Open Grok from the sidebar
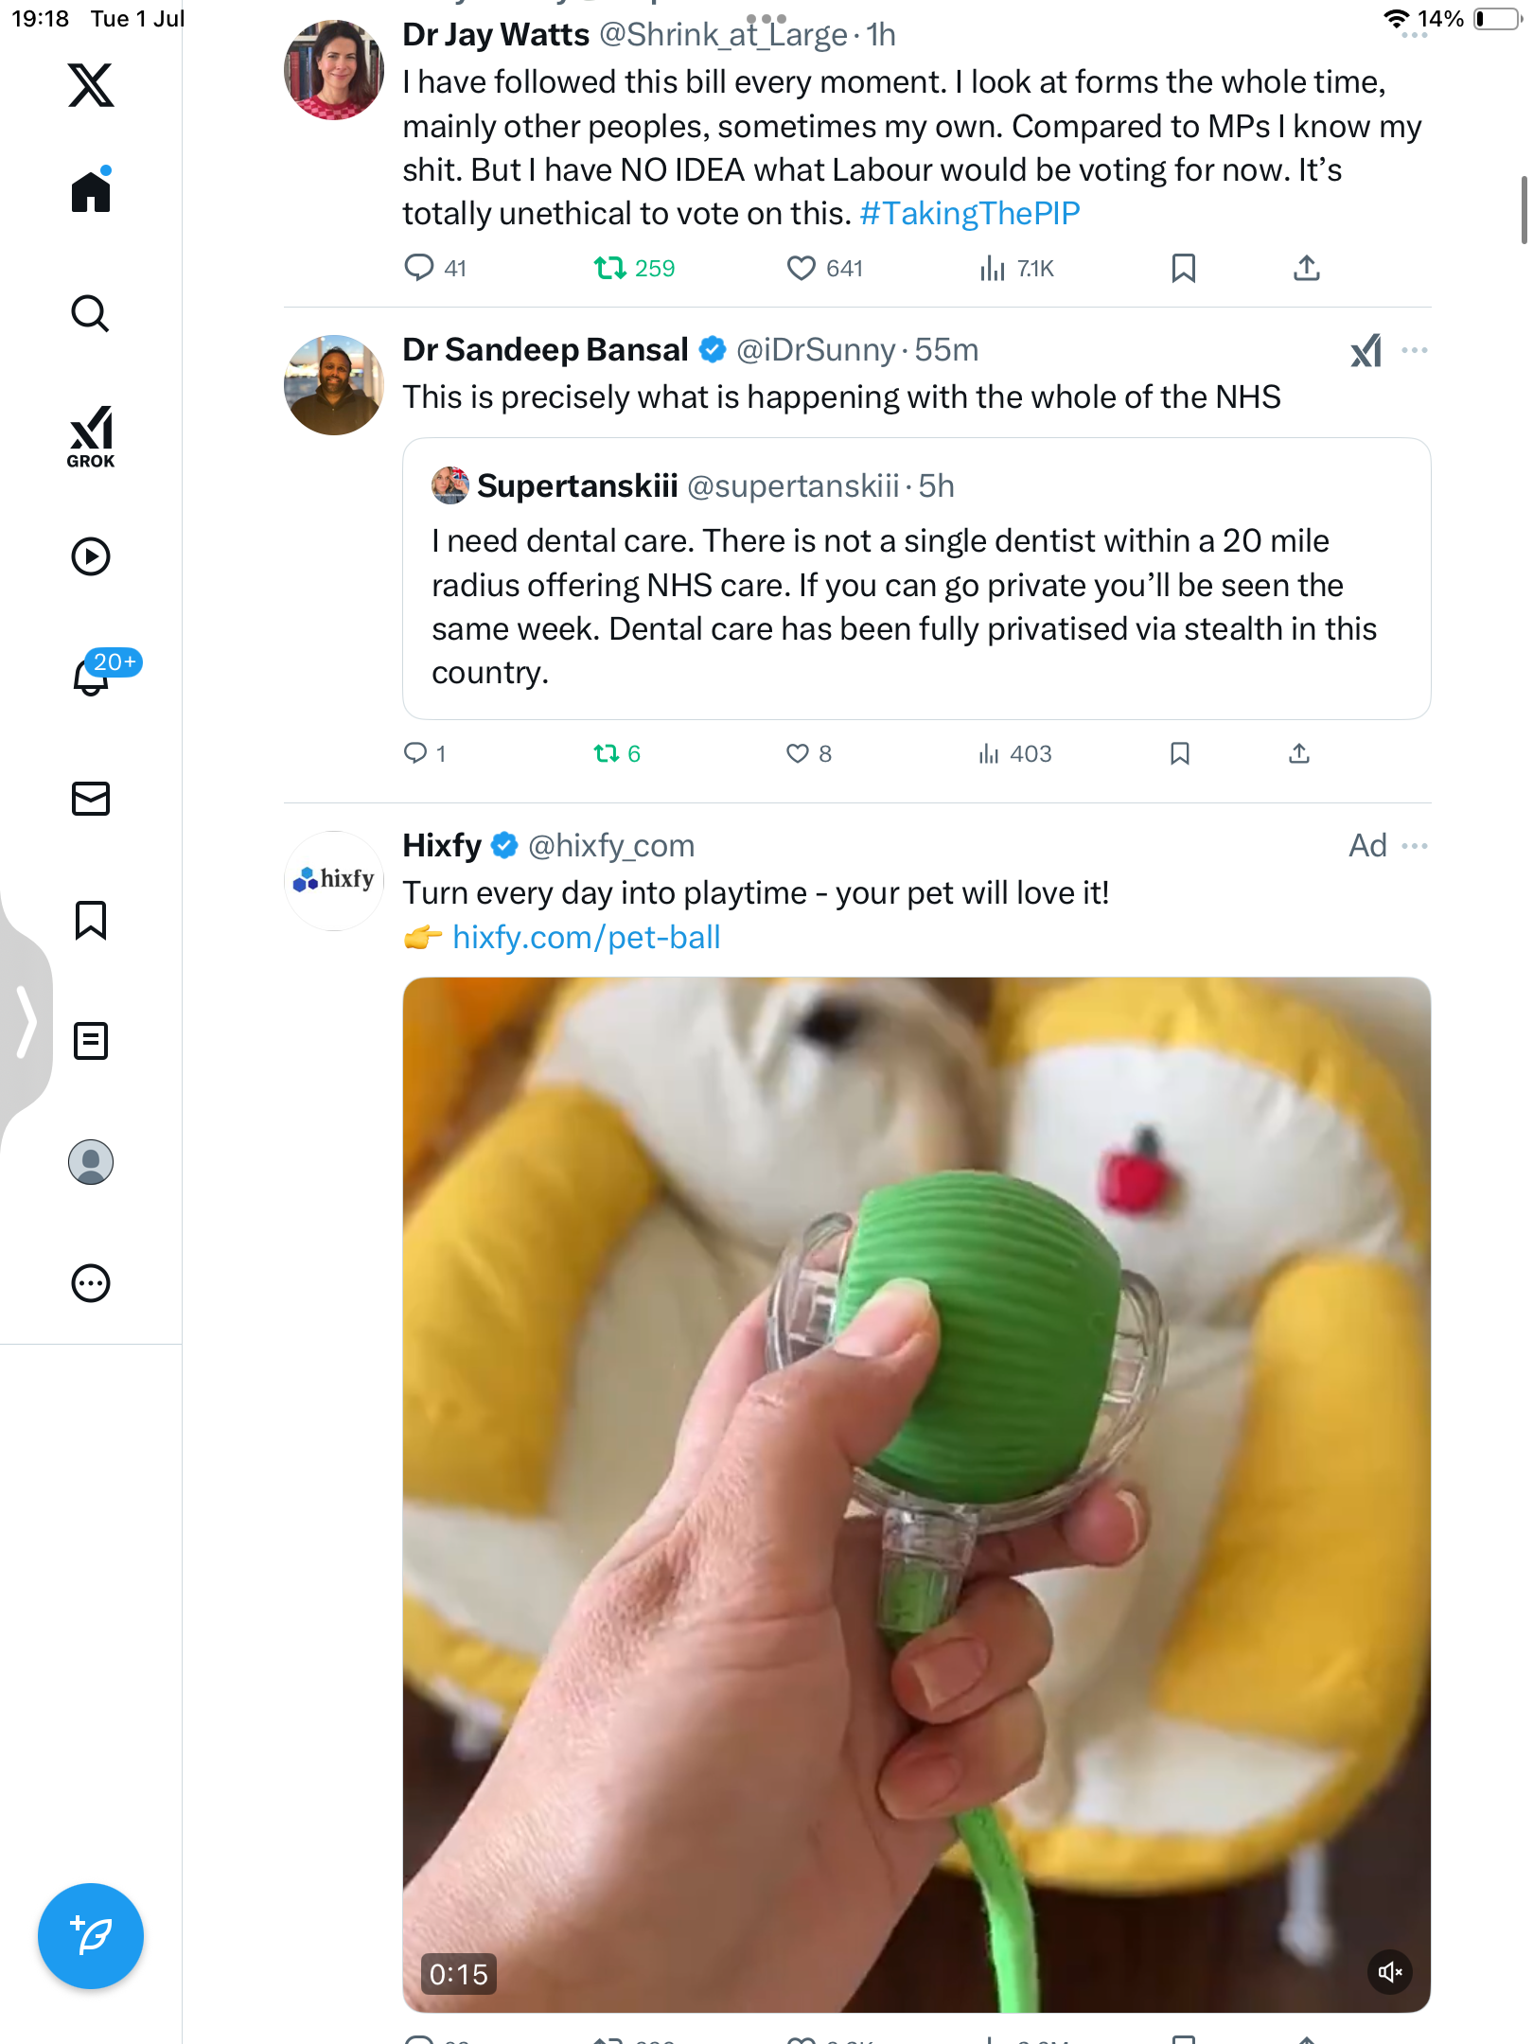The image size is (1533, 2044). pyautogui.click(x=91, y=436)
